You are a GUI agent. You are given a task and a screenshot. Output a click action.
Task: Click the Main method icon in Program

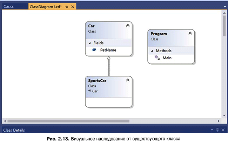(x=157, y=58)
